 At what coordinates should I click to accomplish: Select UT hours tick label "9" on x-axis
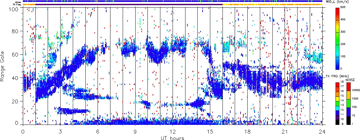click(135, 131)
